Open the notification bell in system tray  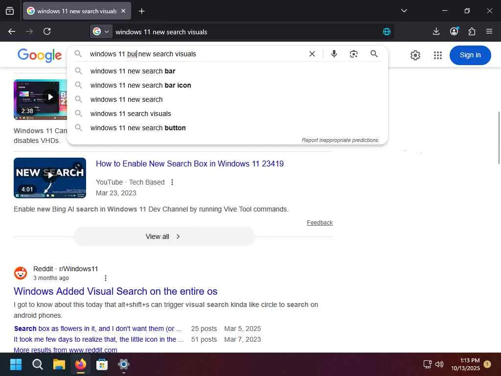pyautogui.click(x=487, y=364)
